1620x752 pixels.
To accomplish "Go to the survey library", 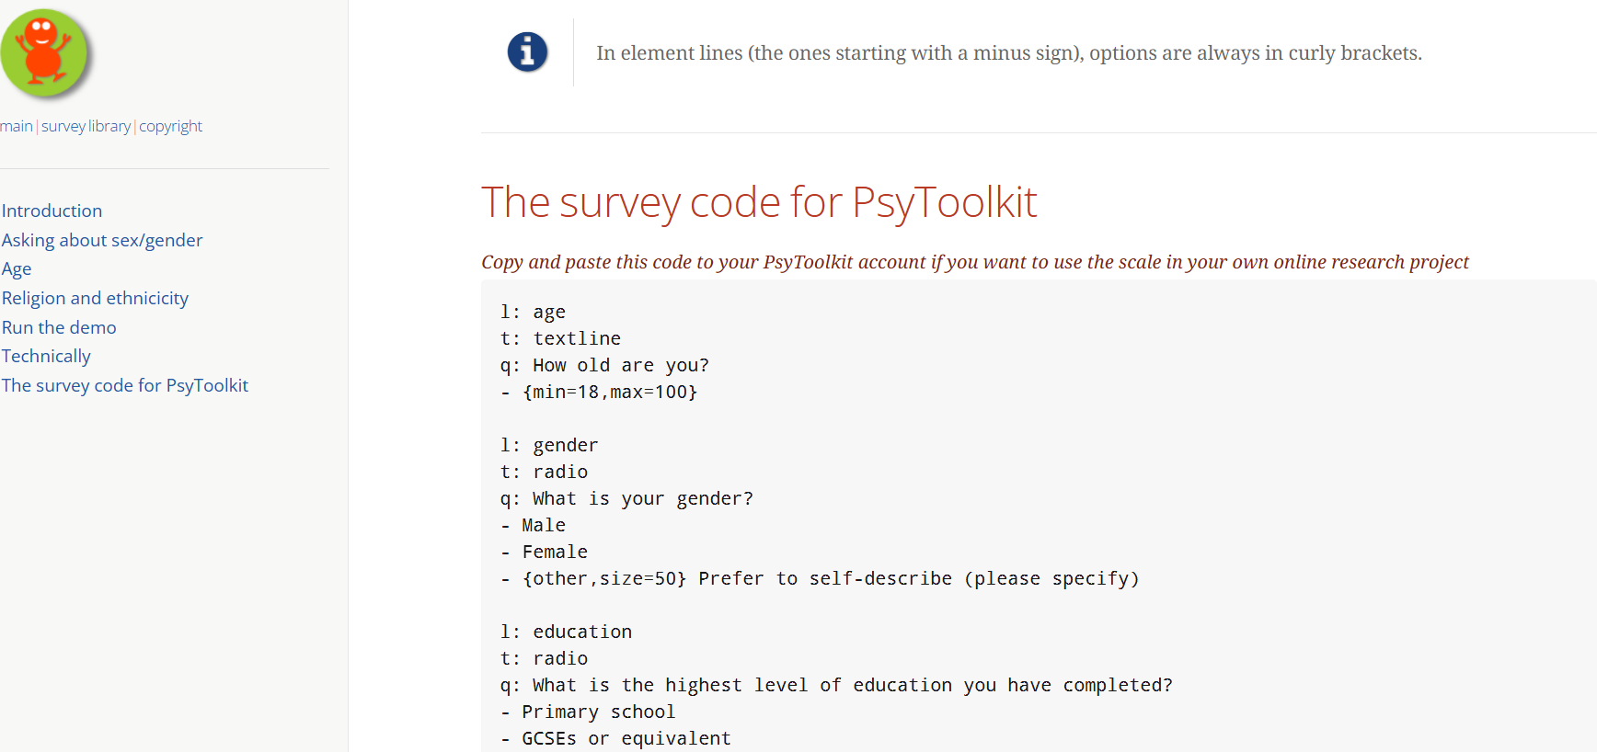I will [x=86, y=126].
